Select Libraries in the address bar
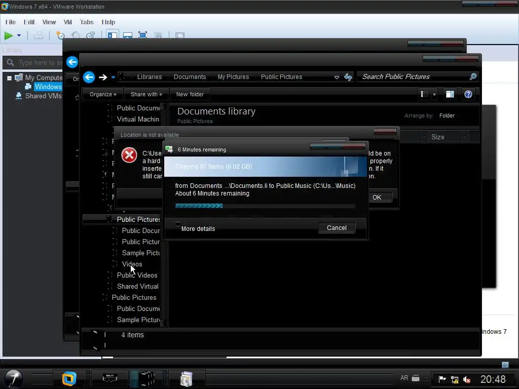The height and width of the screenshot is (389, 519). 150,77
